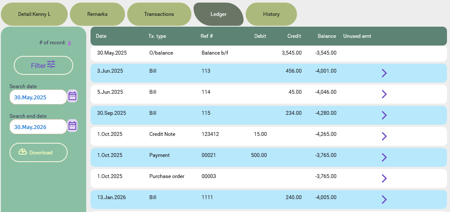Open details chevron for Bill 115
Viewport: 450px width, 212px height.
pyautogui.click(x=384, y=115)
